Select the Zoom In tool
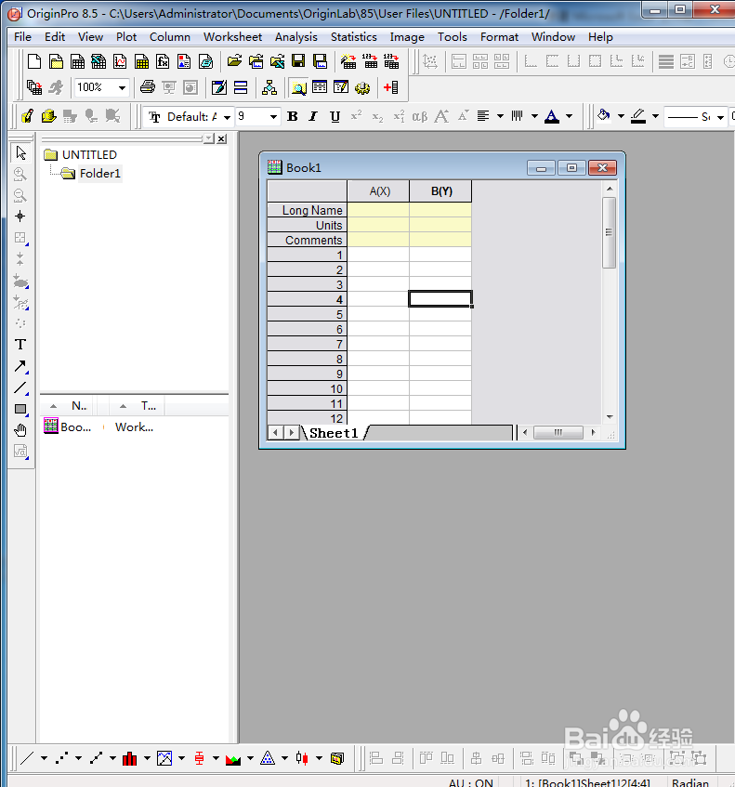The width and height of the screenshot is (735, 787). coord(20,174)
